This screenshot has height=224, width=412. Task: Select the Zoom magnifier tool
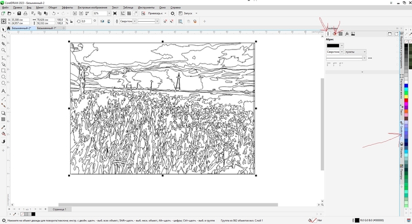[3, 50]
